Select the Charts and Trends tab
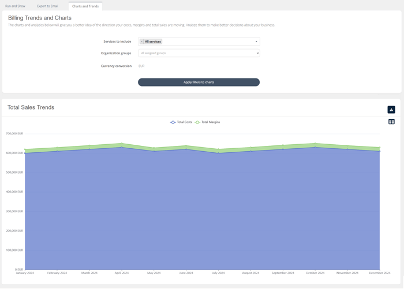The height and width of the screenshot is (289, 404). point(85,6)
